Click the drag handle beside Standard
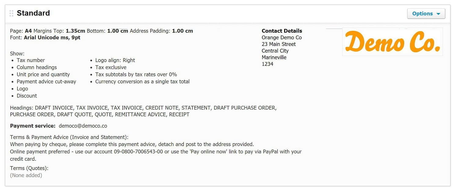This screenshot has height=192, width=458. coord(12,13)
